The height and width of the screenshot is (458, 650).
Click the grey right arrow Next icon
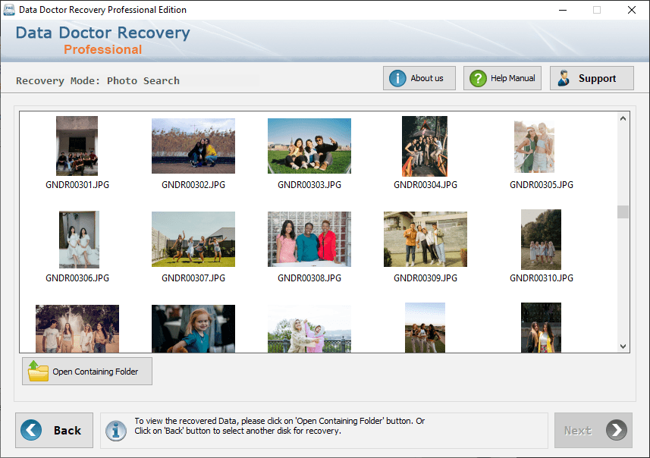617,430
